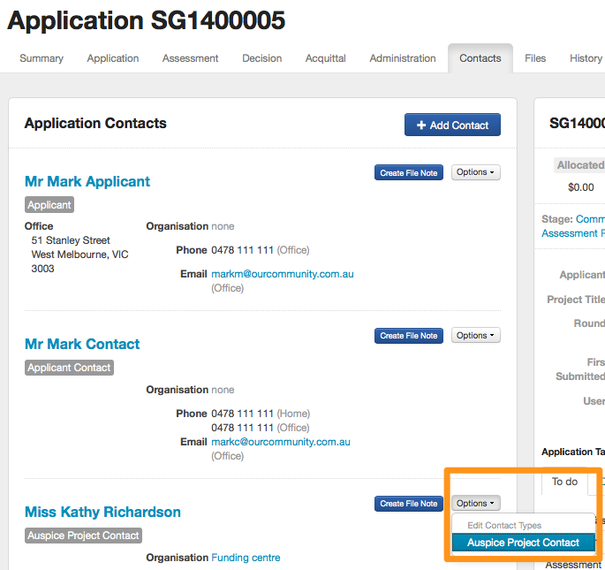Screen dimensions: 605x570
Task: Go to the Assessment tab
Action: tap(190, 58)
